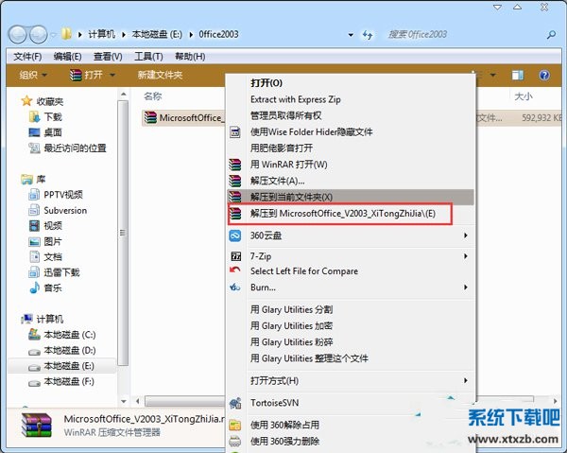Click the 新建文件夹 toolbar button
The image size is (567, 453).
click(x=160, y=75)
